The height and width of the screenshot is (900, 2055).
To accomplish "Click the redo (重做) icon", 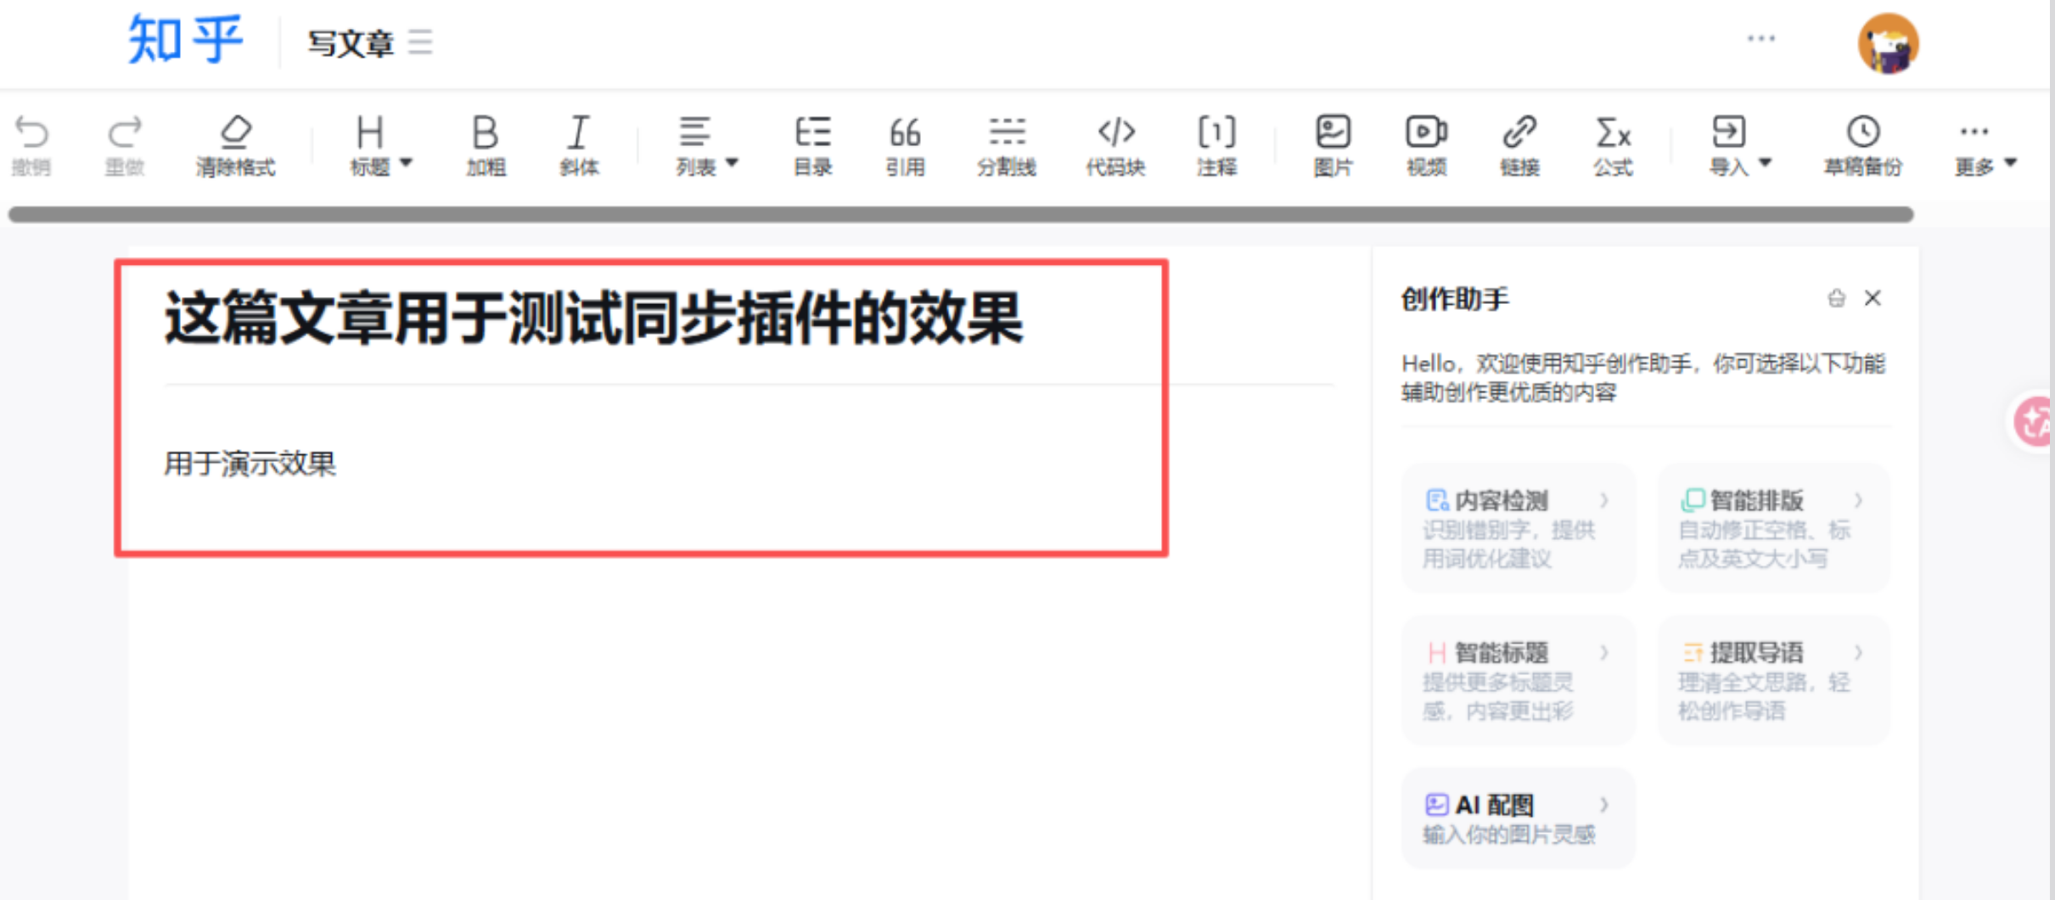I will click(x=125, y=132).
